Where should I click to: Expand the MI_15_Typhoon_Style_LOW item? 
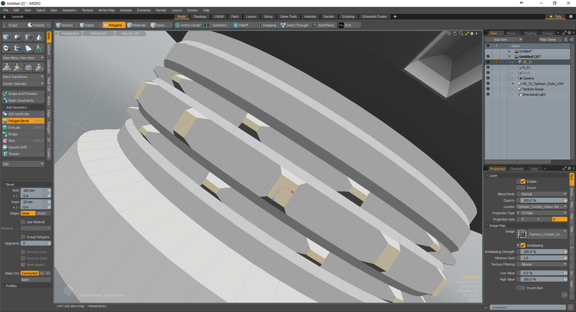pos(513,83)
